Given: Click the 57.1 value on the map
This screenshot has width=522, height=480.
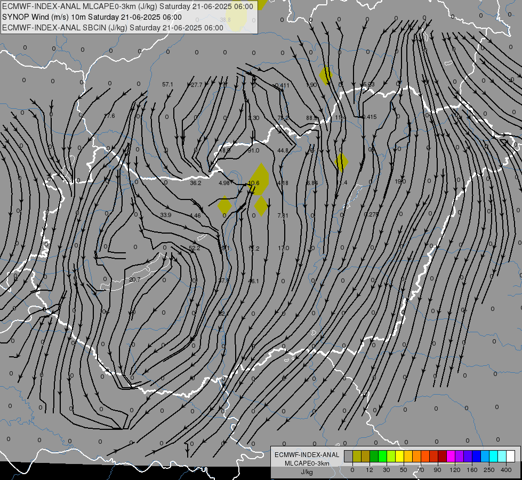Looking at the screenshot, I should point(167,85).
